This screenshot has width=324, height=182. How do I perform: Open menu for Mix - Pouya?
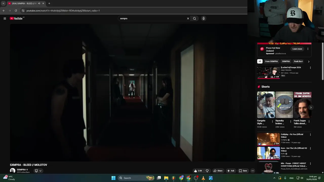coord(310,164)
